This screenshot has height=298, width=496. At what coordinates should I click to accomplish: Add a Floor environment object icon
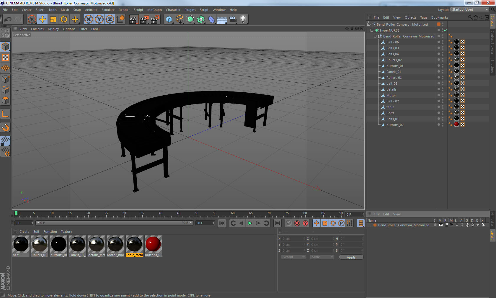[222, 19]
